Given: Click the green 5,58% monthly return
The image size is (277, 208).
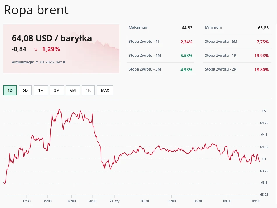Looking at the screenshot, I should pyautogui.click(x=186, y=56).
